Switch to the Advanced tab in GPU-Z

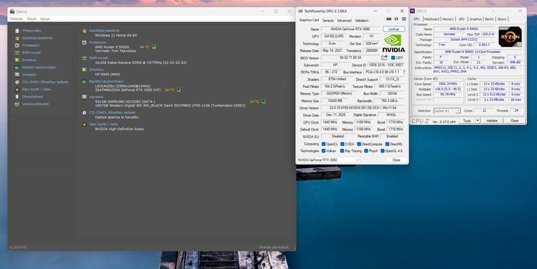(x=344, y=21)
